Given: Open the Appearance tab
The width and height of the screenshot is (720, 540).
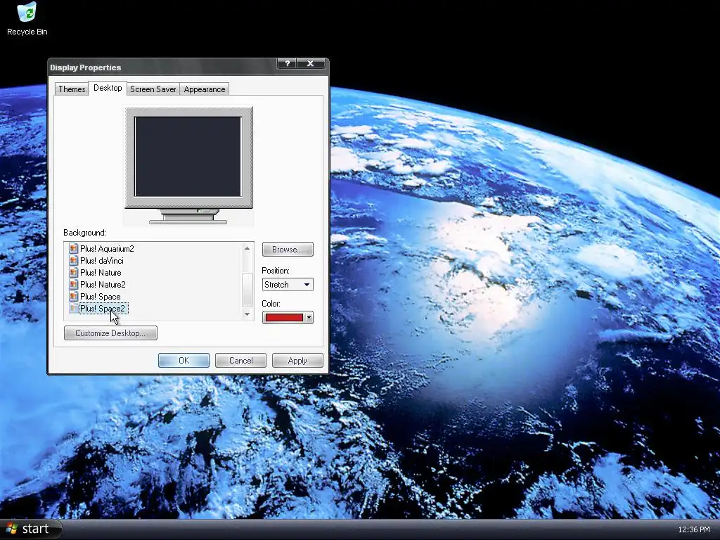Looking at the screenshot, I should (205, 89).
